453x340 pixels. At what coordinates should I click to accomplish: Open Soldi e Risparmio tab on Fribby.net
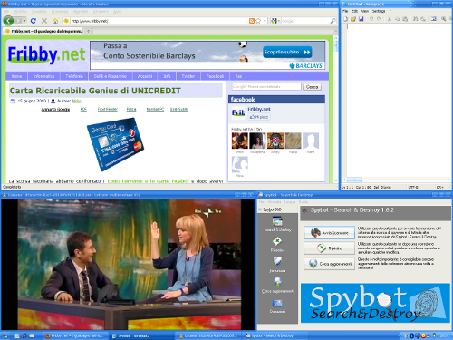pyautogui.click(x=111, y=76)
